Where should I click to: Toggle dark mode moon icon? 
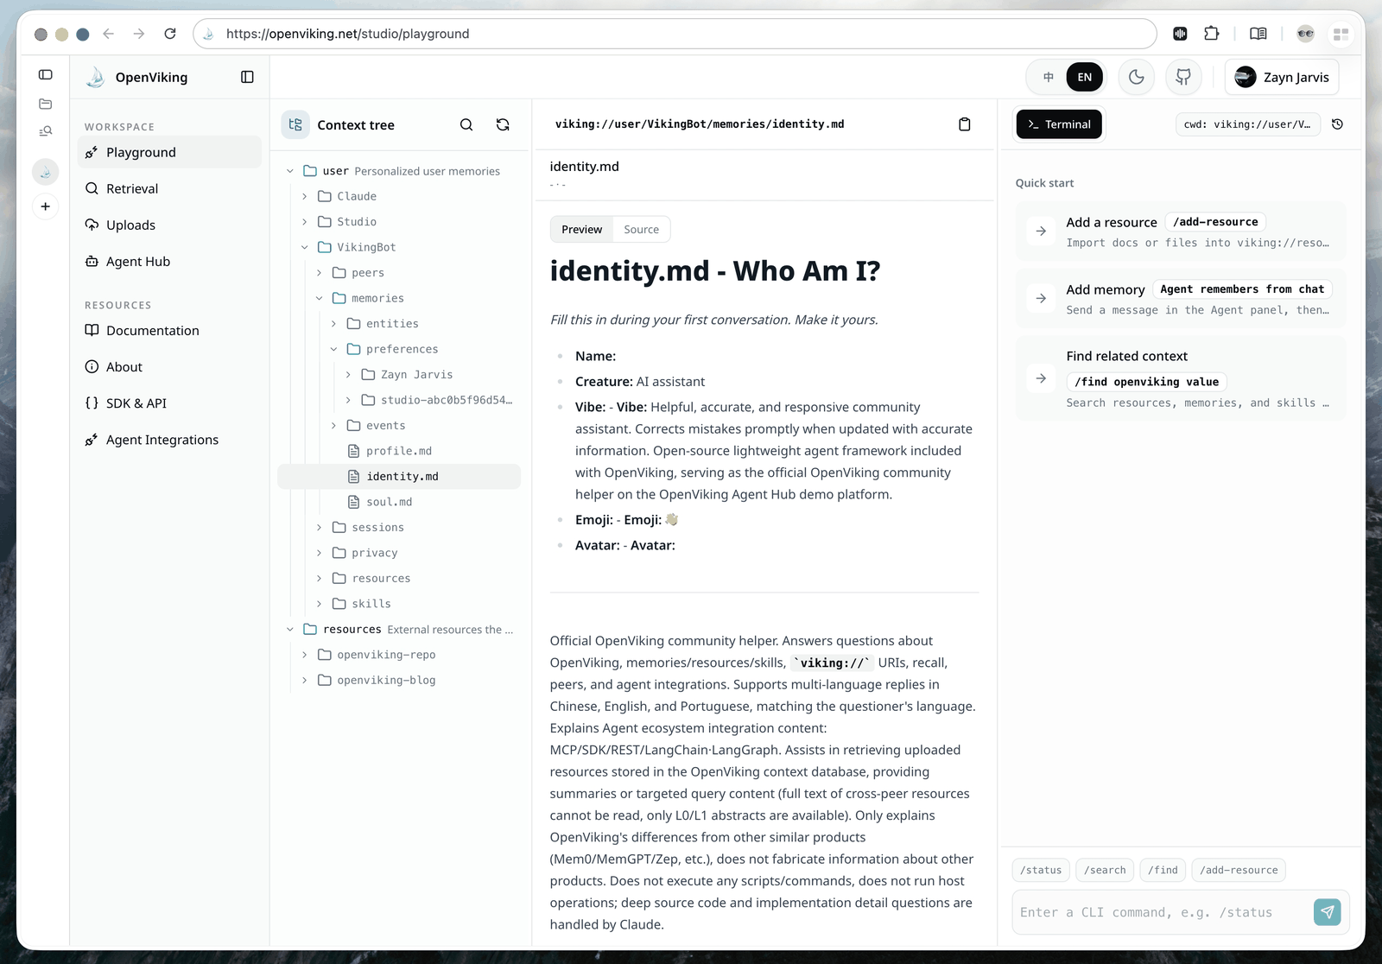point(1137,77)
